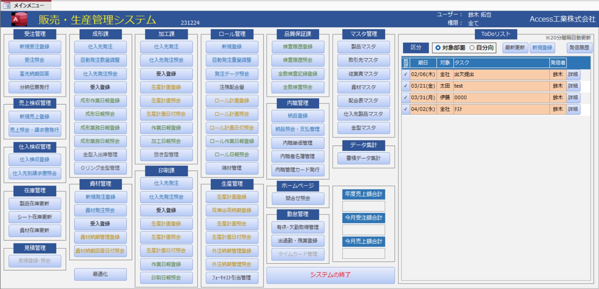Image resolution: width=599 pixels, height=289 pixels.
Task: Click the form icon on メインメニュー tab
Action: (7, 5)
